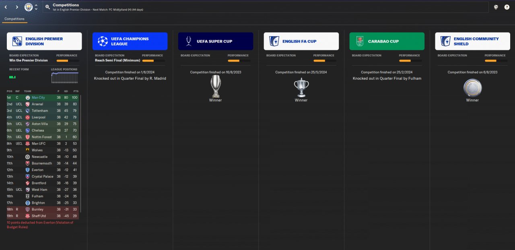This screenshot has width=515, height=250.
Task: Click the Man UFC club badge
Action: [27, 143]
